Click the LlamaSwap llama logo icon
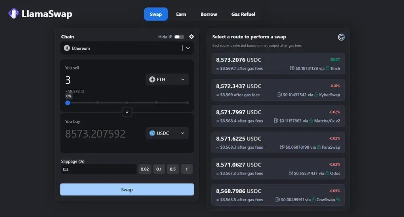The width and height of the screenshot is (404, 217). 14,13
